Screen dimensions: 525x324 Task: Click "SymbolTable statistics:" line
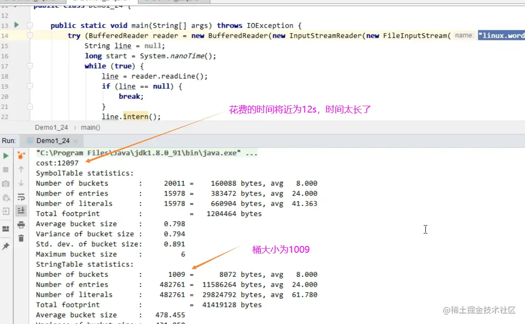click(x=85, y=173)
